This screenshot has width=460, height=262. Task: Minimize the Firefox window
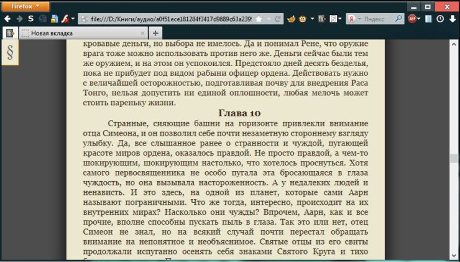point(414,7)
